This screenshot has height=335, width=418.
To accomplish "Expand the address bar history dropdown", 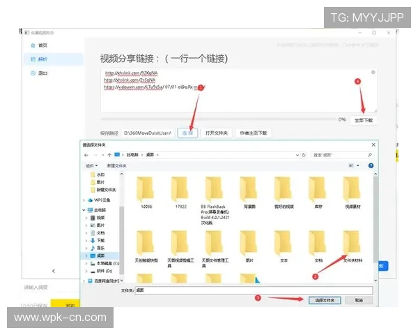I will pos(297,155).
